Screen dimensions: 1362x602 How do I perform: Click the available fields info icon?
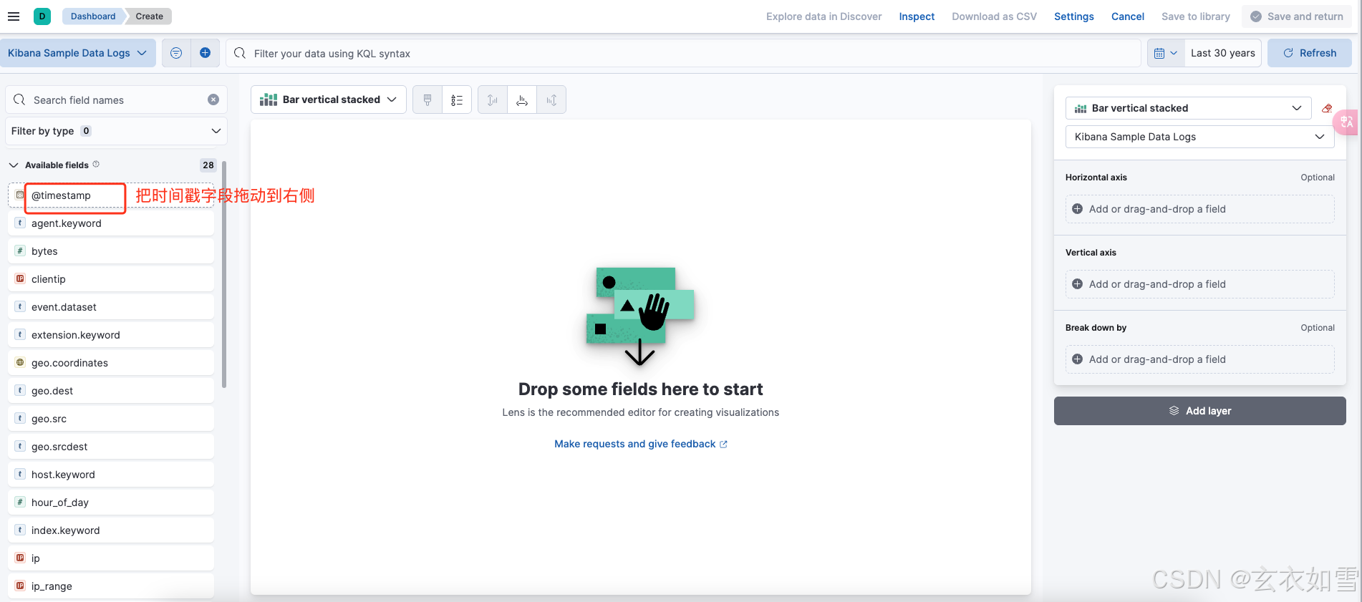[96, 165]
